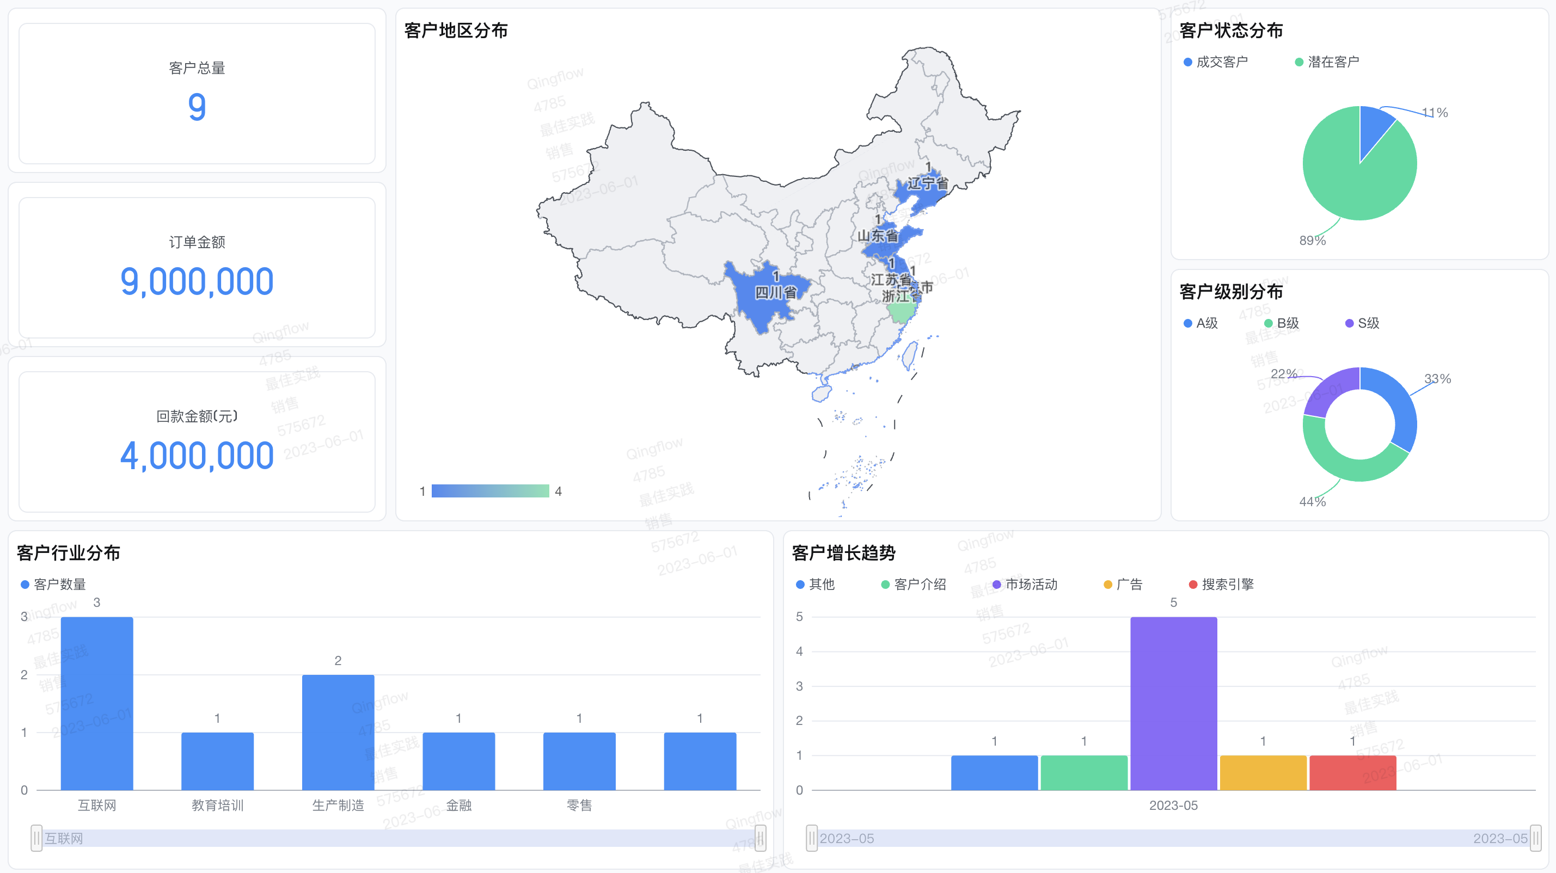Click the 44% label on level donut
Viewport: 1556px width, 873px height.
tap(1313, 502)
